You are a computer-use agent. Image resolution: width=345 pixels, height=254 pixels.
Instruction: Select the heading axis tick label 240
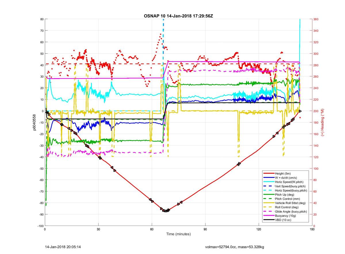click(316, 88)
